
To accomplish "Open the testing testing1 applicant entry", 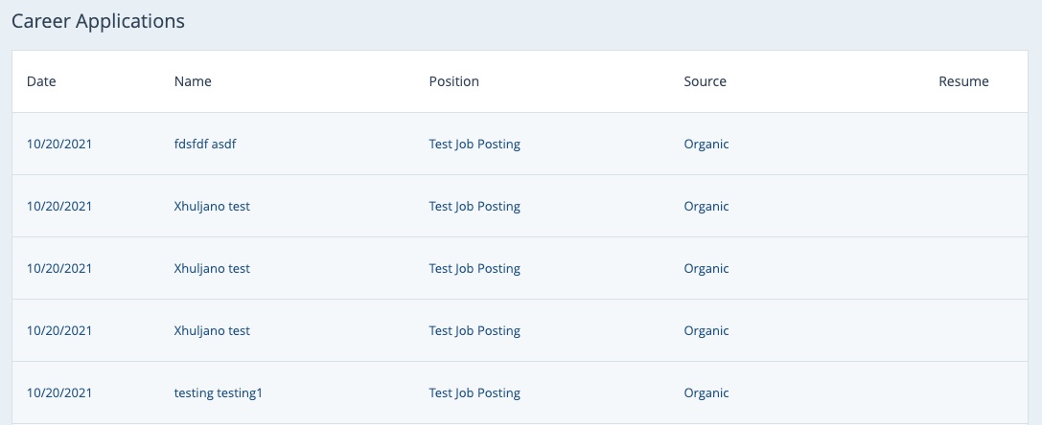I will [218, 393].
